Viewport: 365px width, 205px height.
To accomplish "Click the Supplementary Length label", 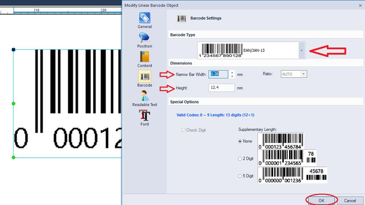I will click(x=257, y=129).
